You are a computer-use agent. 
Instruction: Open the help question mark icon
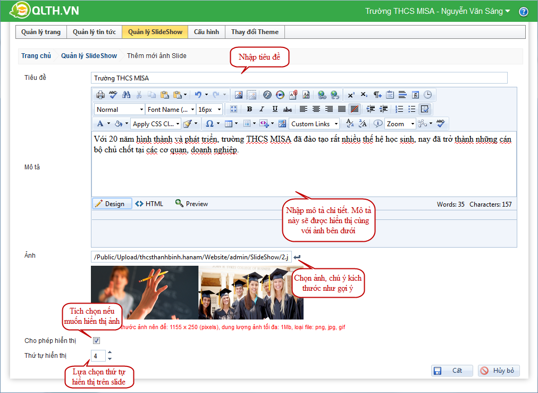coord(523,11)
